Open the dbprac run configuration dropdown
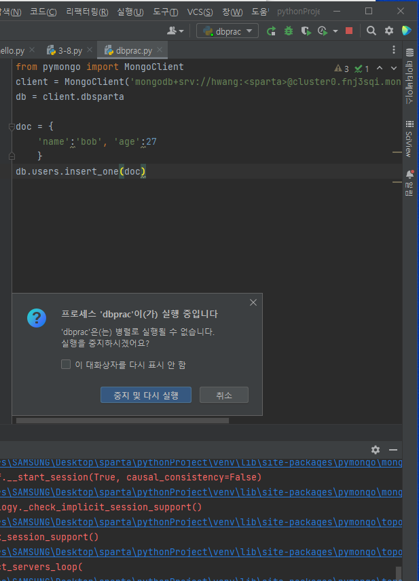This screenshot has width=419, height=581. coord(227,31)
